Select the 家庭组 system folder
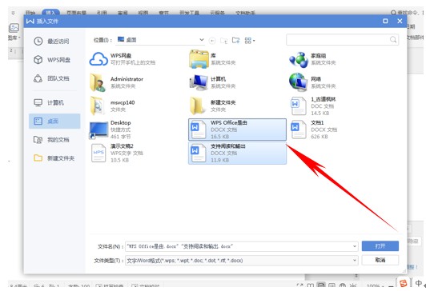This screenshot has width=426, height=291. tap(312, 59)
